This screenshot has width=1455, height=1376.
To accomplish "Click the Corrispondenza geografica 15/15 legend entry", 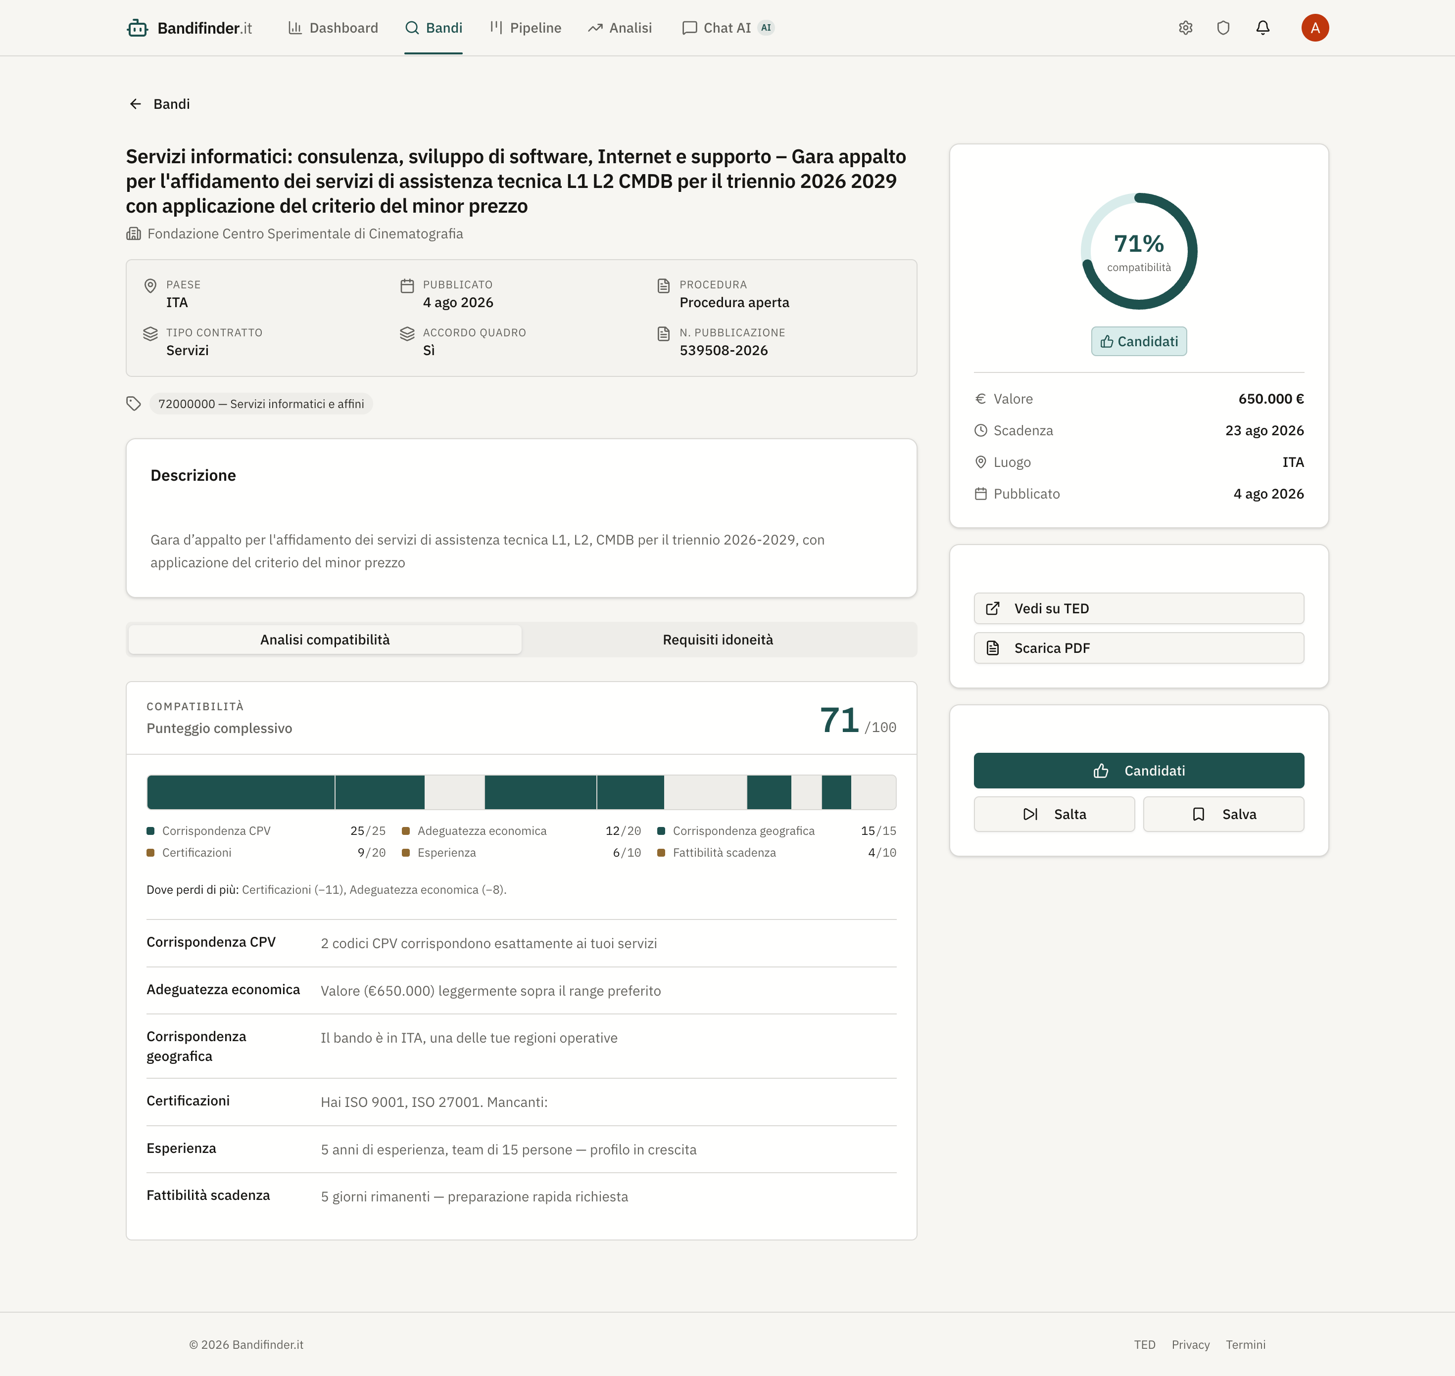I will [x=777, y=831].
